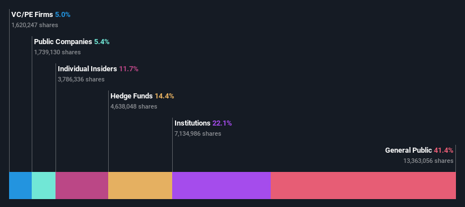
Task: Click the blue VC/PE Firms bar segment
Action: point(20,186)
